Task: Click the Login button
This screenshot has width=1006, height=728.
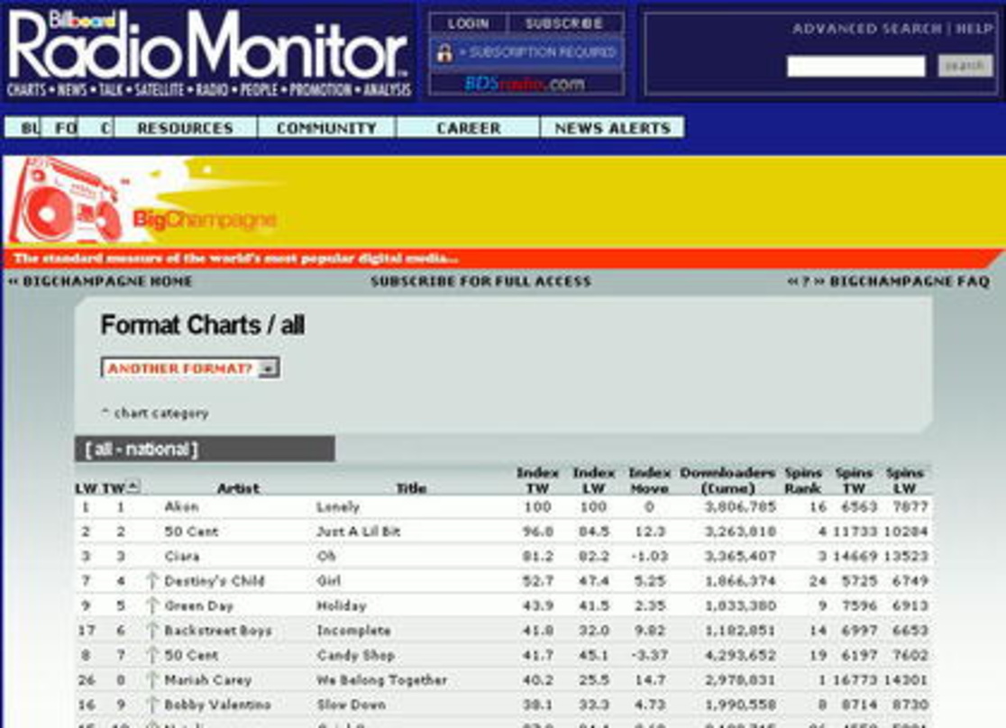Action: coord(469,23)
